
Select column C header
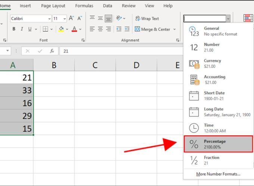95,65
